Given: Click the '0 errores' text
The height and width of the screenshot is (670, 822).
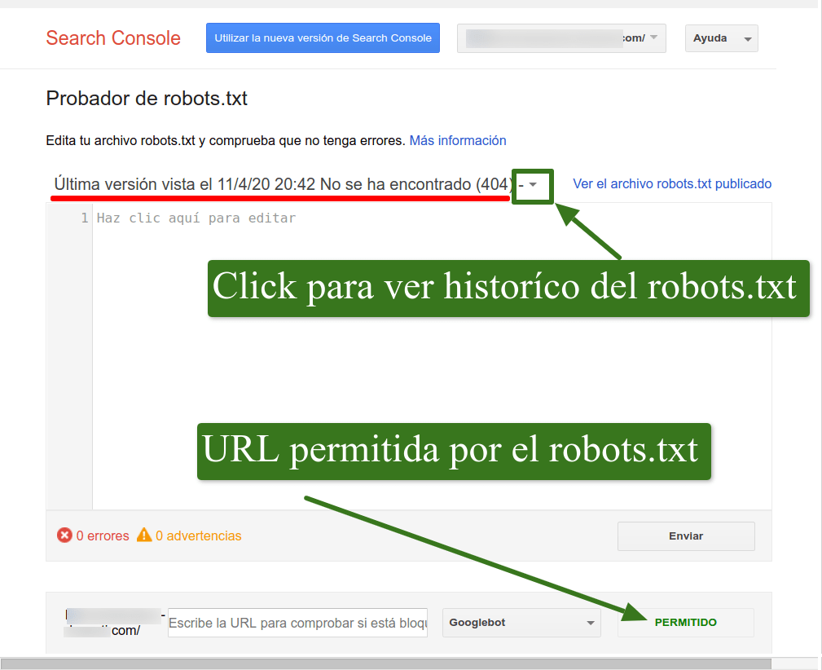Looking at the screenshot, I should [103, 536].
